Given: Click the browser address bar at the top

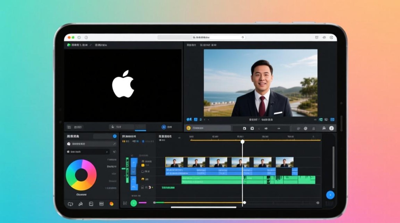Looking at the screenshot, I should tap(201, 37).
